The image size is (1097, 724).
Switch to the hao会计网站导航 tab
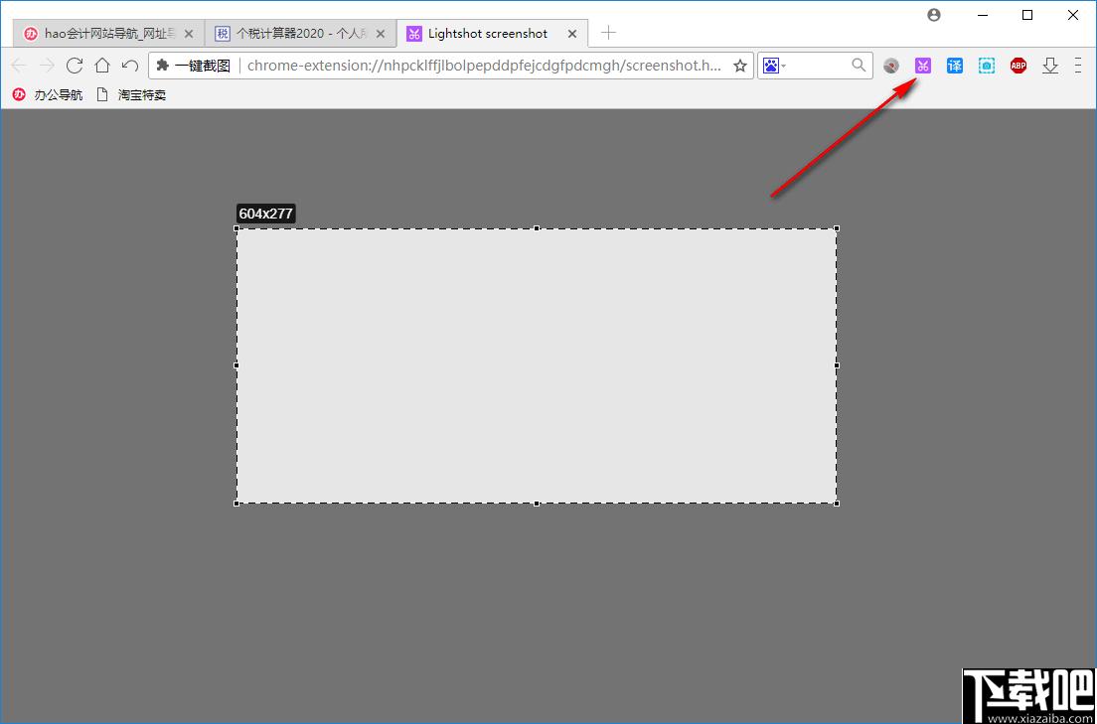point(109,34)
